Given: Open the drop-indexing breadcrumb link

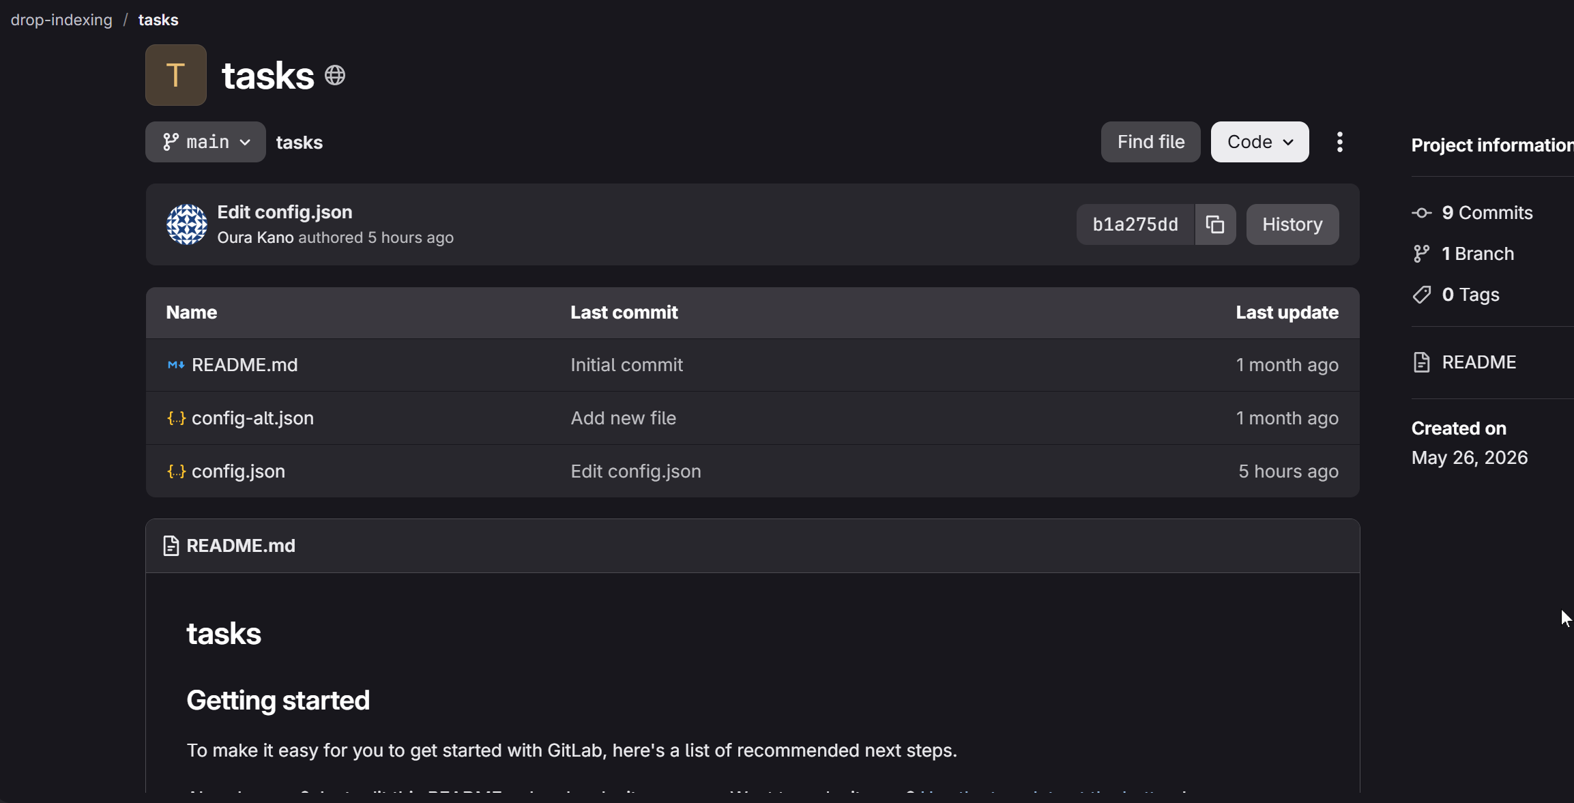Looking at the screenshot, I should pos(61,20).
